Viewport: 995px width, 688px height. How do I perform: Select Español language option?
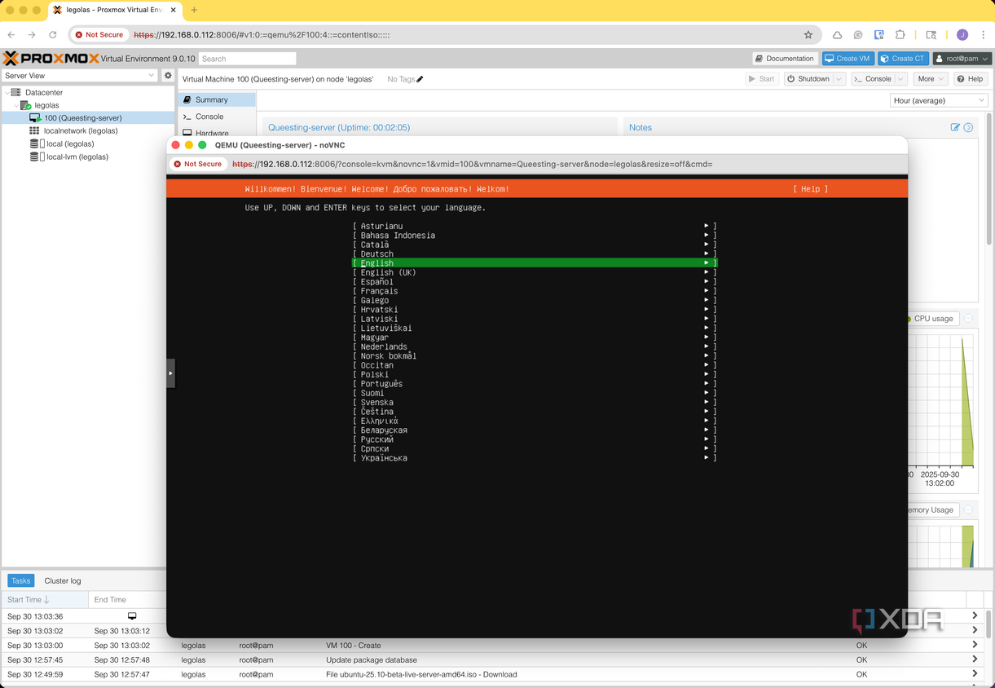(535, 282)
